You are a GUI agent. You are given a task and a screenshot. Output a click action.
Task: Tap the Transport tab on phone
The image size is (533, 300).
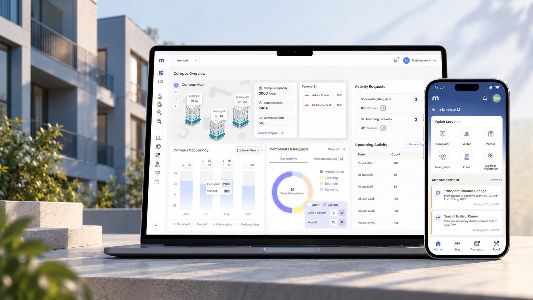tap(477, 246)
